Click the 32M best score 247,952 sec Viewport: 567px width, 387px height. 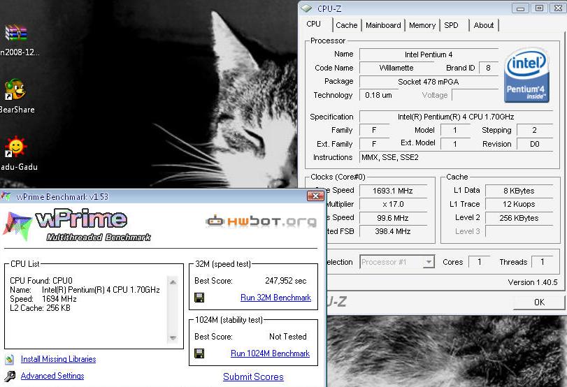click(x=286, y=281)
